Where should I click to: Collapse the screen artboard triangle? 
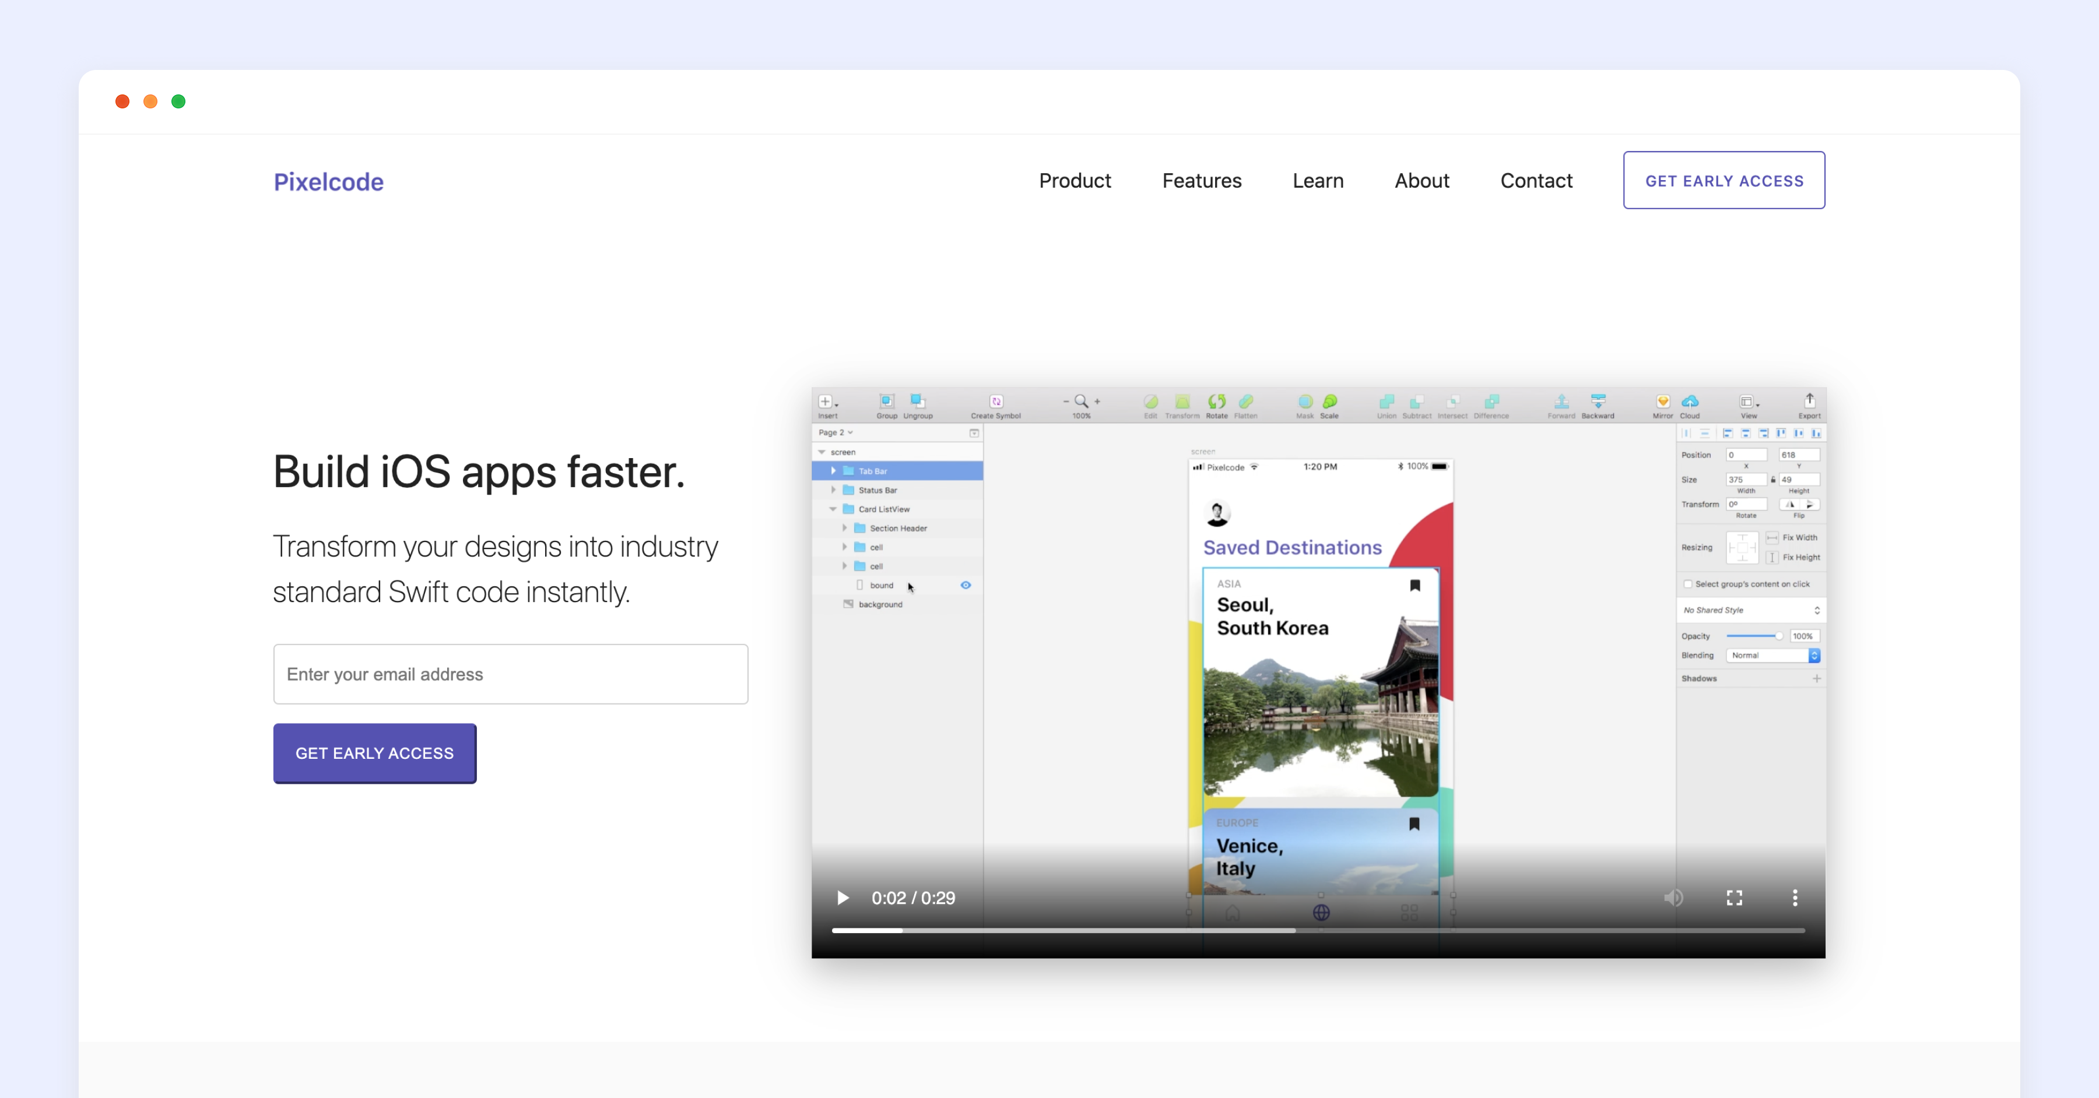click(x=822, y=453)
